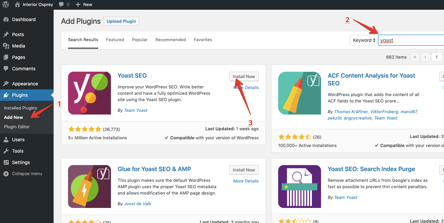
Task: Switch to the Featured tab
Action: 115,40
